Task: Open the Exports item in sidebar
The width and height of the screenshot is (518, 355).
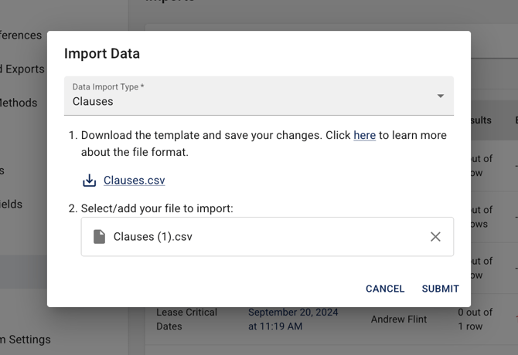Action: pos(22,69)
